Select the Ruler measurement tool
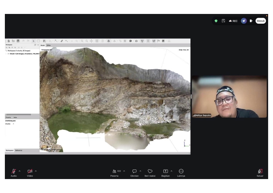Screen dimensions: 273x193 tap(62, 41)
